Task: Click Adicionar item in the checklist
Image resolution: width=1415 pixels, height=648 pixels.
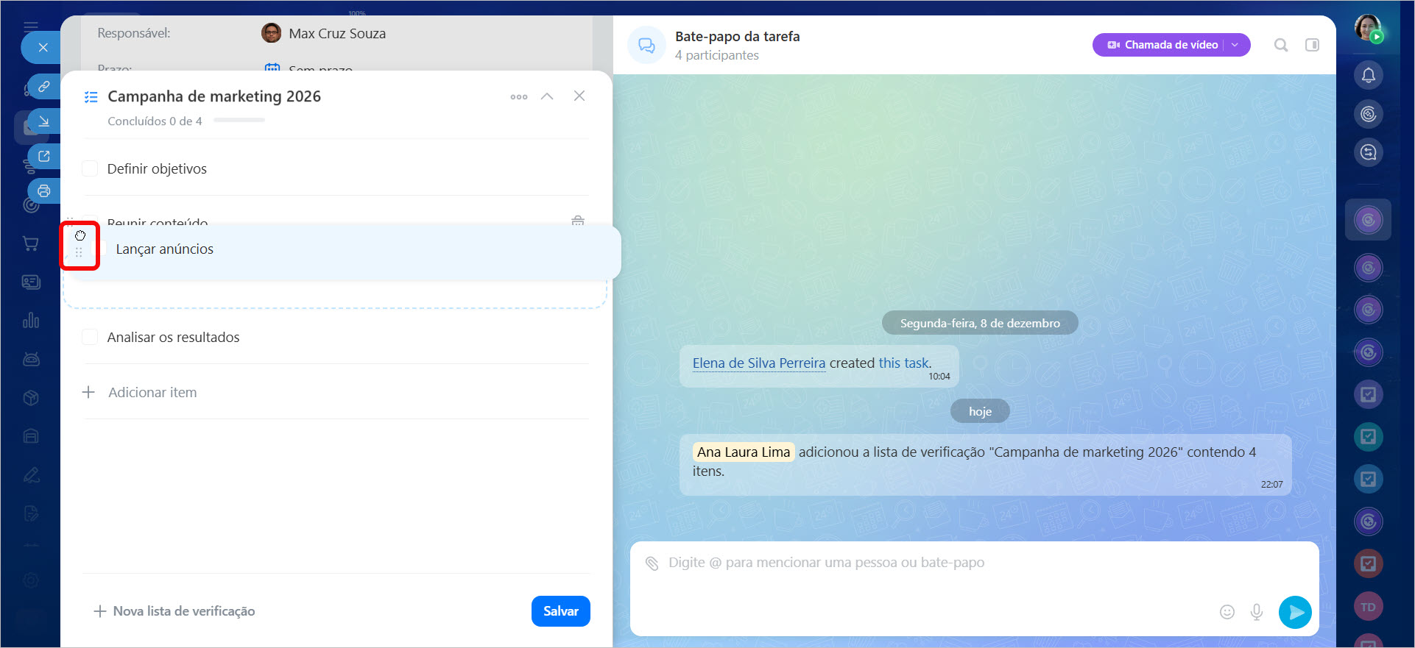Action: (x=152, y=393)
